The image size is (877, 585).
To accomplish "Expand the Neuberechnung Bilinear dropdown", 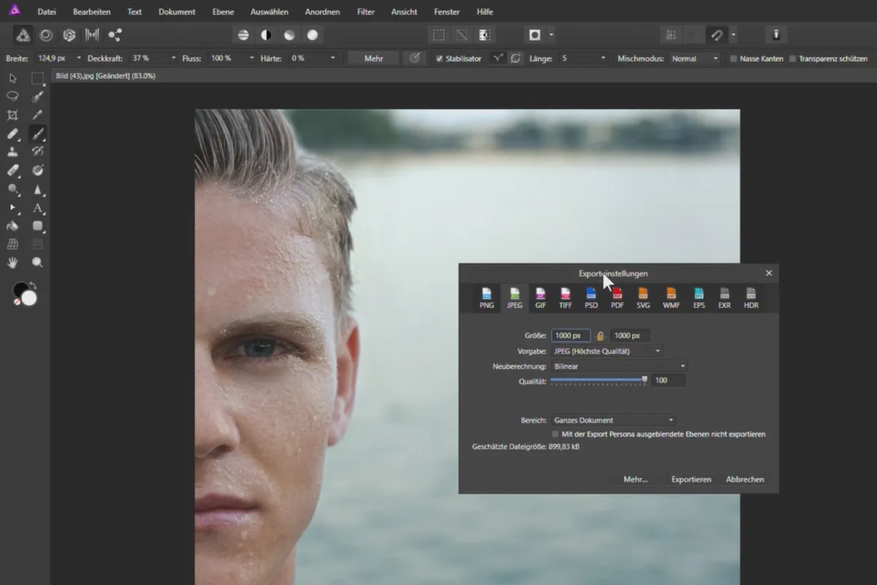I will [x=618, y=366].
